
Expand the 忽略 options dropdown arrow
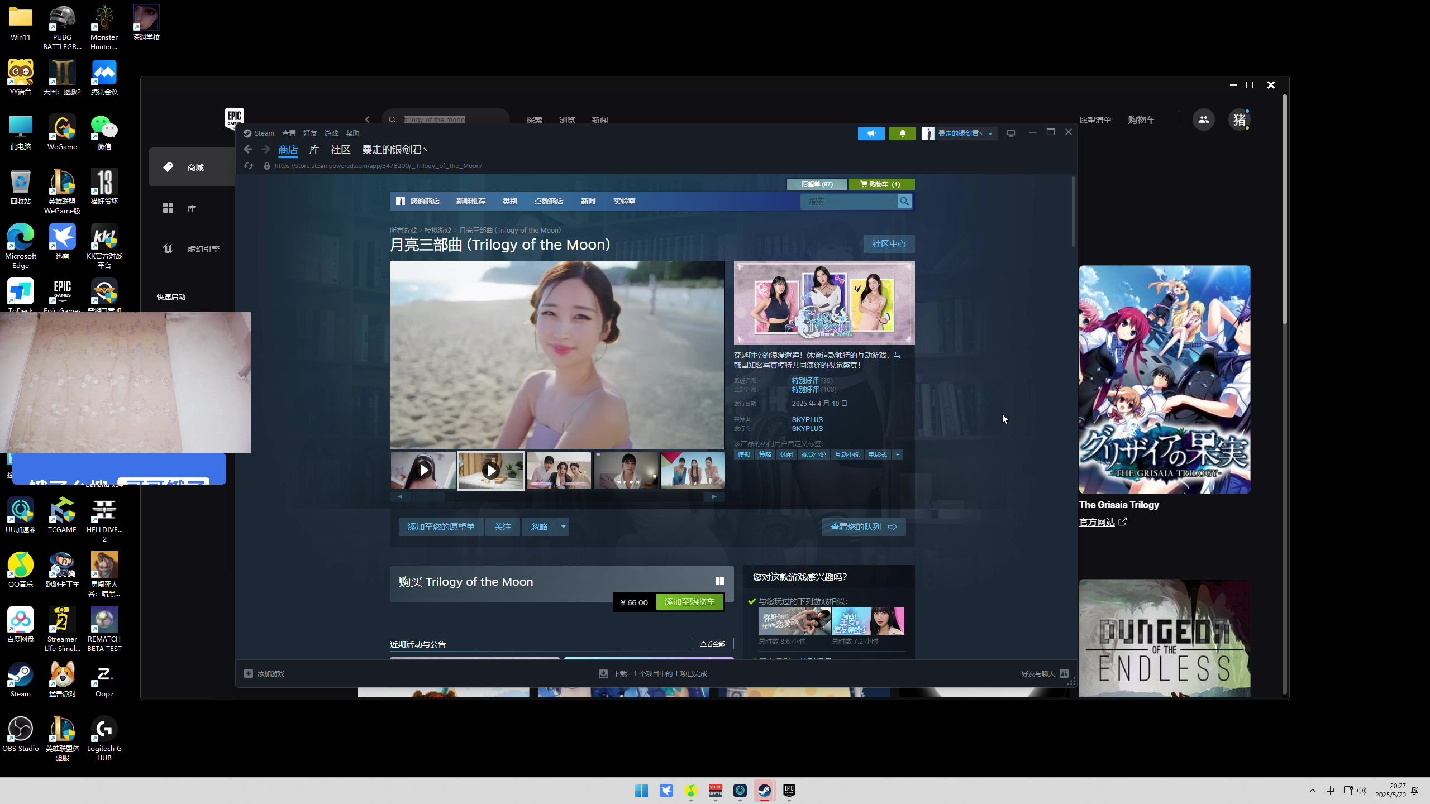[563, 527]
